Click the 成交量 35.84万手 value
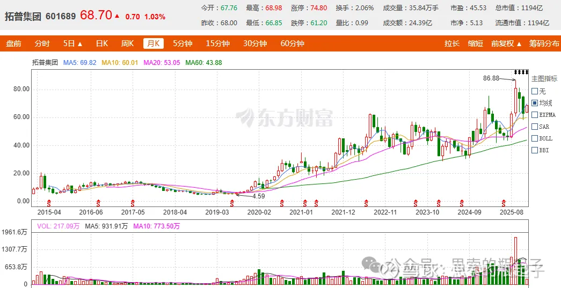 tap(424, 8)
